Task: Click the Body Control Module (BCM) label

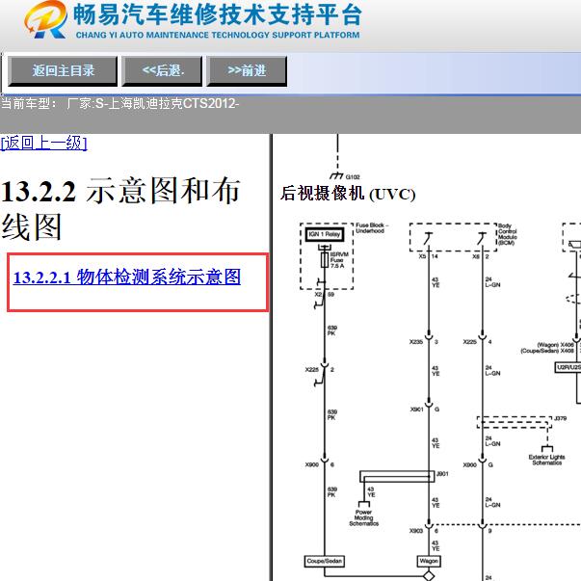Action: click(507, 234)
